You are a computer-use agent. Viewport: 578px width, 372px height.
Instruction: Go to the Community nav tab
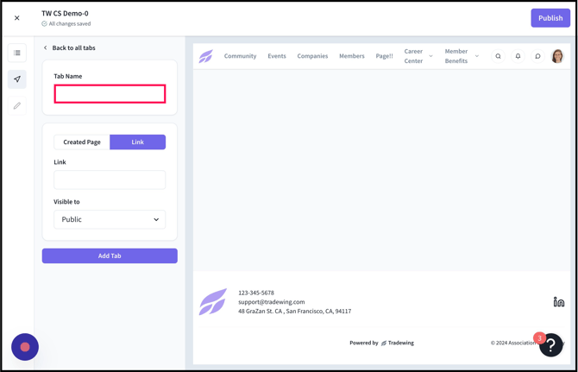pos(240,56)
